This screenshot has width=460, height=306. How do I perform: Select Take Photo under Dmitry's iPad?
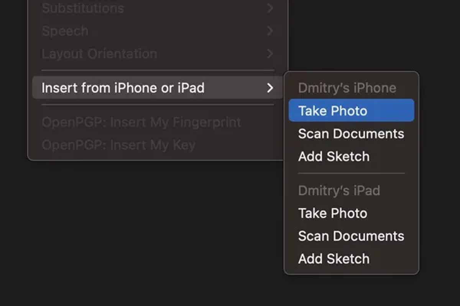[x=333, y=213]
